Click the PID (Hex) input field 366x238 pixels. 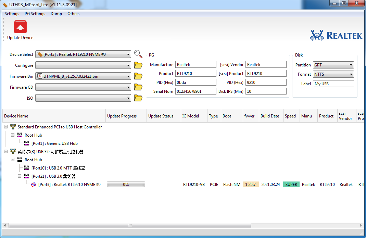[196, 83]
